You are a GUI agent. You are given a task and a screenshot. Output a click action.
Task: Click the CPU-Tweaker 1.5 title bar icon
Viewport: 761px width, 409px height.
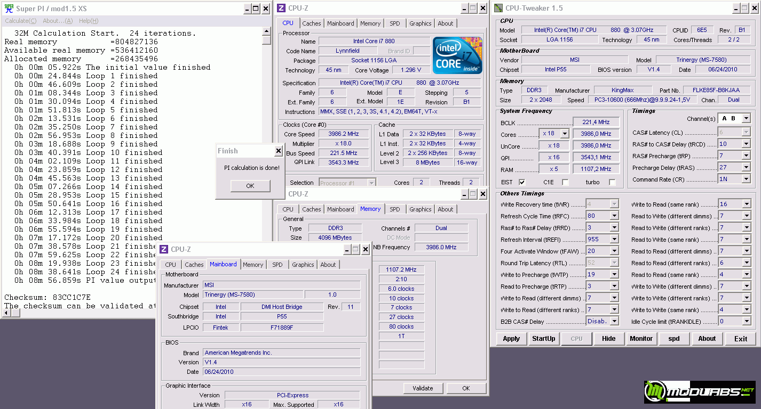[498, 8]
